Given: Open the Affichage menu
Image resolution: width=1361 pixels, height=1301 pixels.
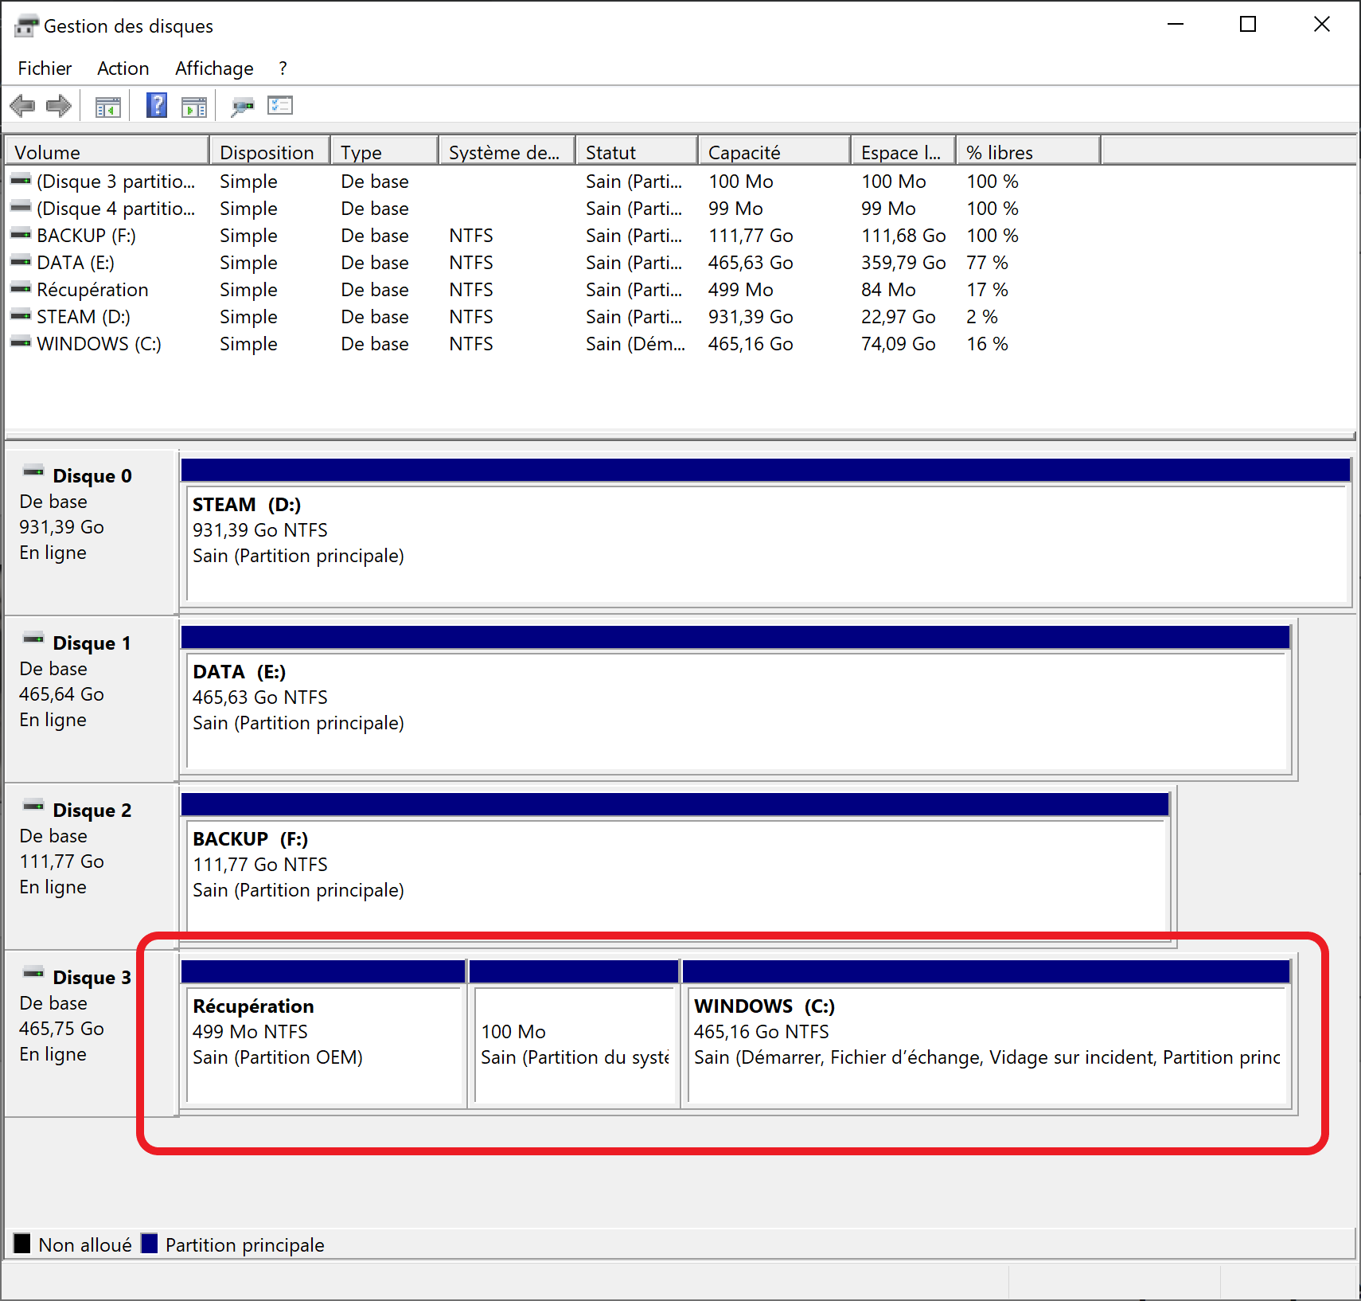Looking at the screenshot, I should tap(214, 68).
